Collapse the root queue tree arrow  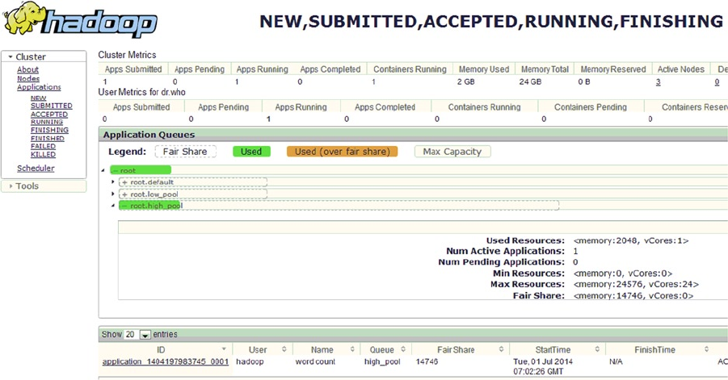click(103, 170)
